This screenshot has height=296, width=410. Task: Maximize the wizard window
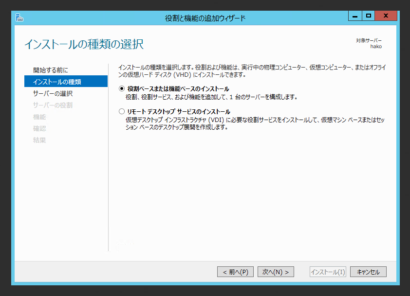(x=369, y=16)
